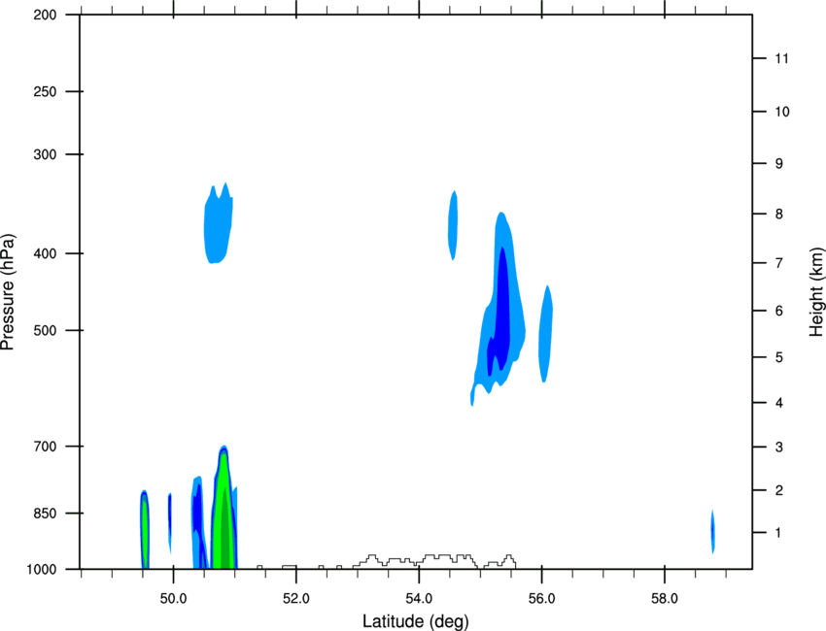Select the 400 pressure tick label
This screenshot has height=631, width=826.
pos(45,253)
